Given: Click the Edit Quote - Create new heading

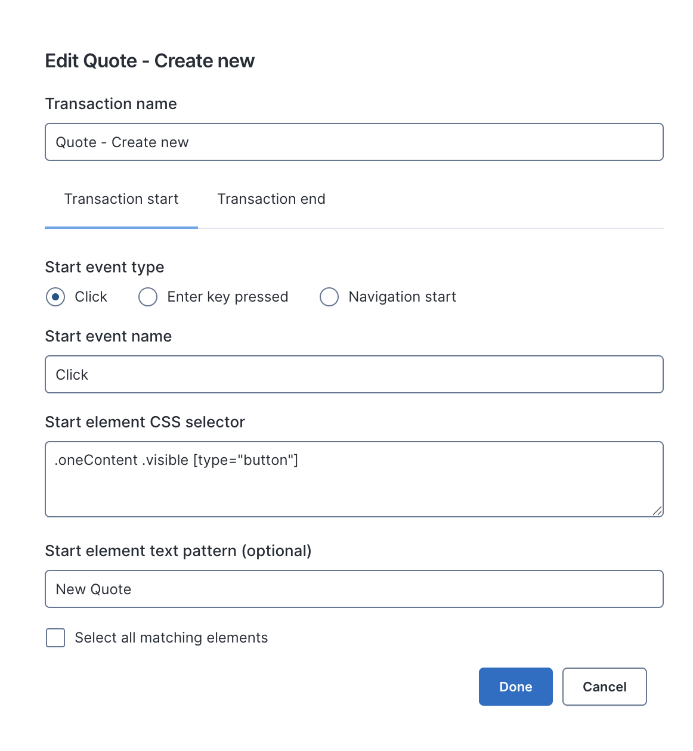Looking at the screenshot, I should (150, 61).
